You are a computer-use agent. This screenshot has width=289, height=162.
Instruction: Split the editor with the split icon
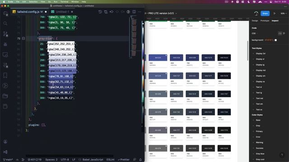coord(134,12)
